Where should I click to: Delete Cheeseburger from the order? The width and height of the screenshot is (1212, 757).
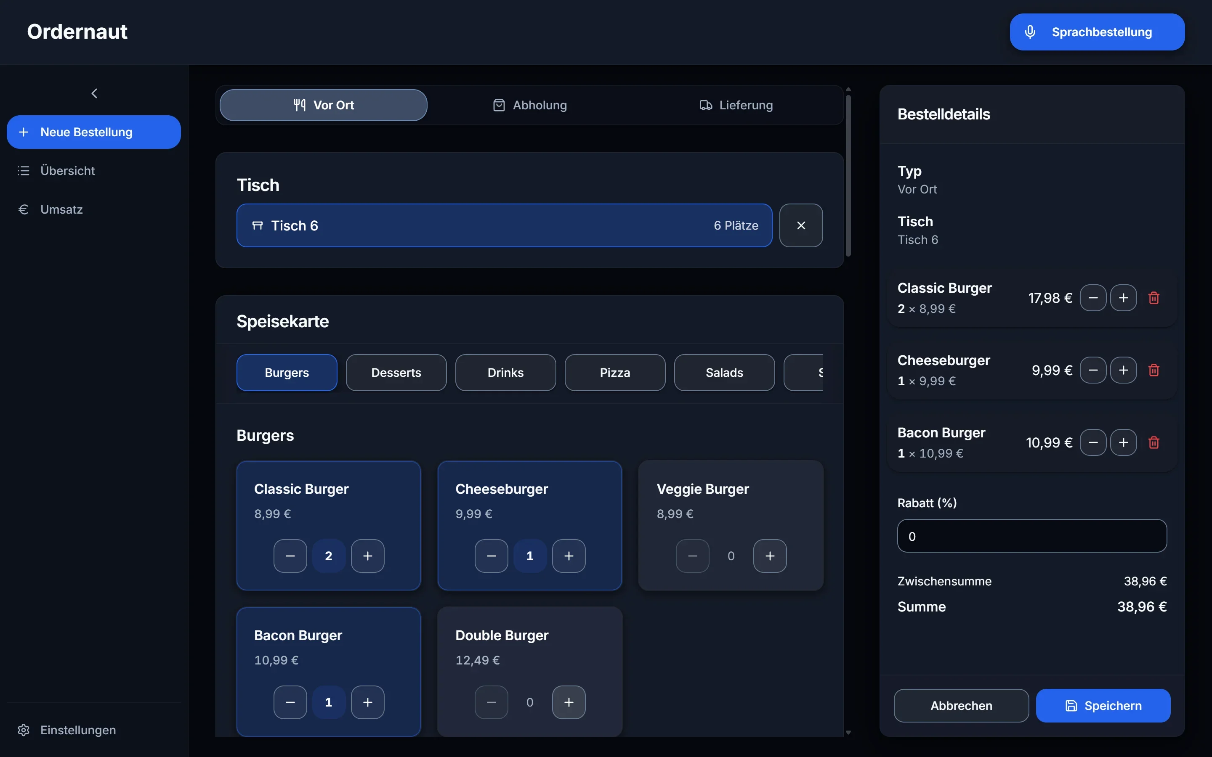click(x=1154, y=370)
